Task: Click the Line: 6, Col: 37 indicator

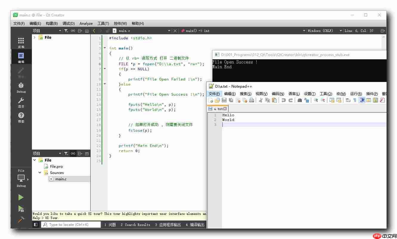Action: point(359,31)
